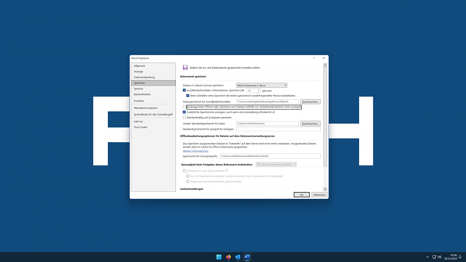Select the Sprache category
Screen dimensions: 466x262
point(154,89)
